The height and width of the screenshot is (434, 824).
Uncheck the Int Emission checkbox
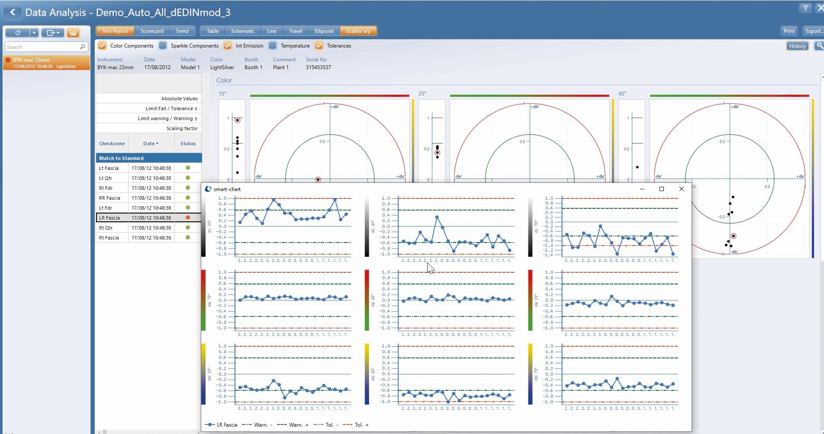228,45
